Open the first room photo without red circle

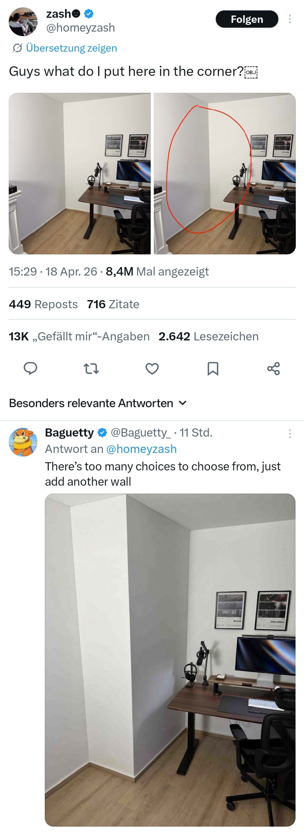[x=80, y=173]
